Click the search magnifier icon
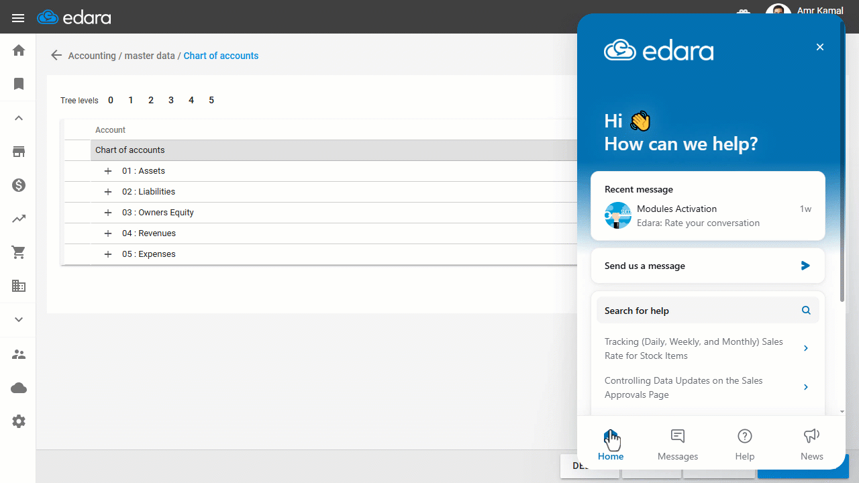Image resolution: width=859 pixels, height=483 pixels. coord(806,310)
